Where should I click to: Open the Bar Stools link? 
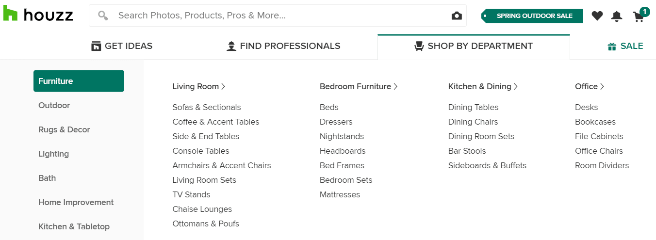click(x=467, y=151)
